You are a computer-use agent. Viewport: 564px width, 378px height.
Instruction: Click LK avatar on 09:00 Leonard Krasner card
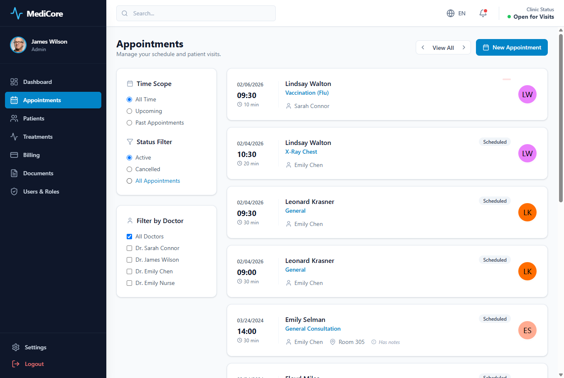pyautogui.click(x=527, y=271)
